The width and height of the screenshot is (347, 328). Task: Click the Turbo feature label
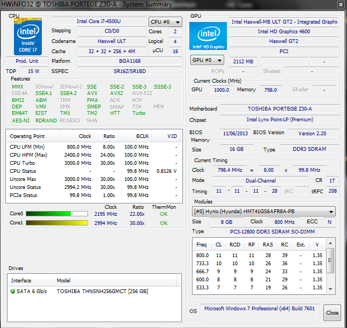click(x=139, y=113)
